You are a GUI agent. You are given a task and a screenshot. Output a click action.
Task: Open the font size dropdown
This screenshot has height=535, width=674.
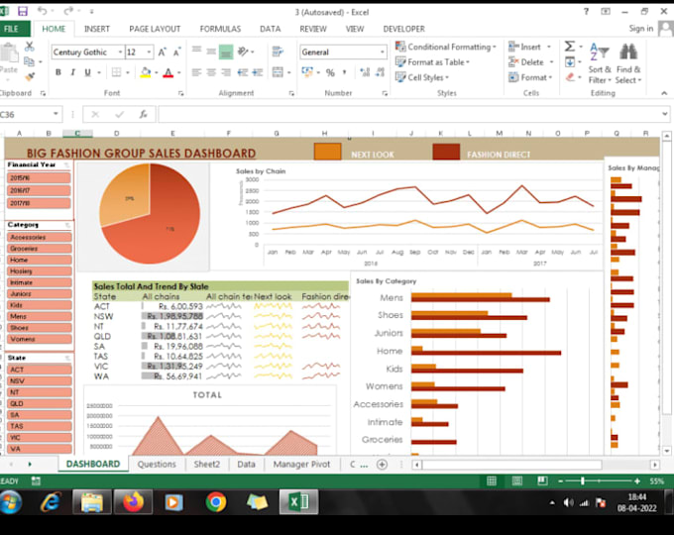click(x=149, y=52)
